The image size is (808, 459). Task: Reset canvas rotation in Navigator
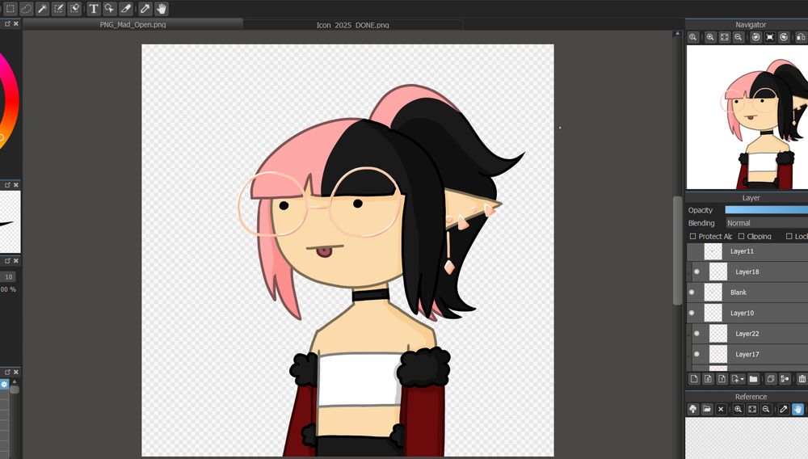[770, 37]
